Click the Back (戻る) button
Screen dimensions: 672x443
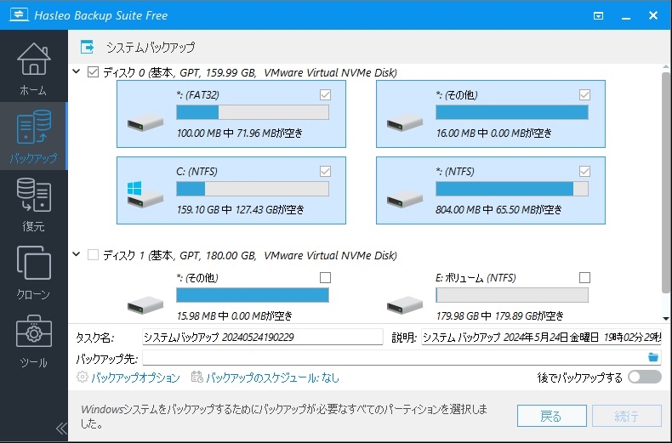point(551,416)
